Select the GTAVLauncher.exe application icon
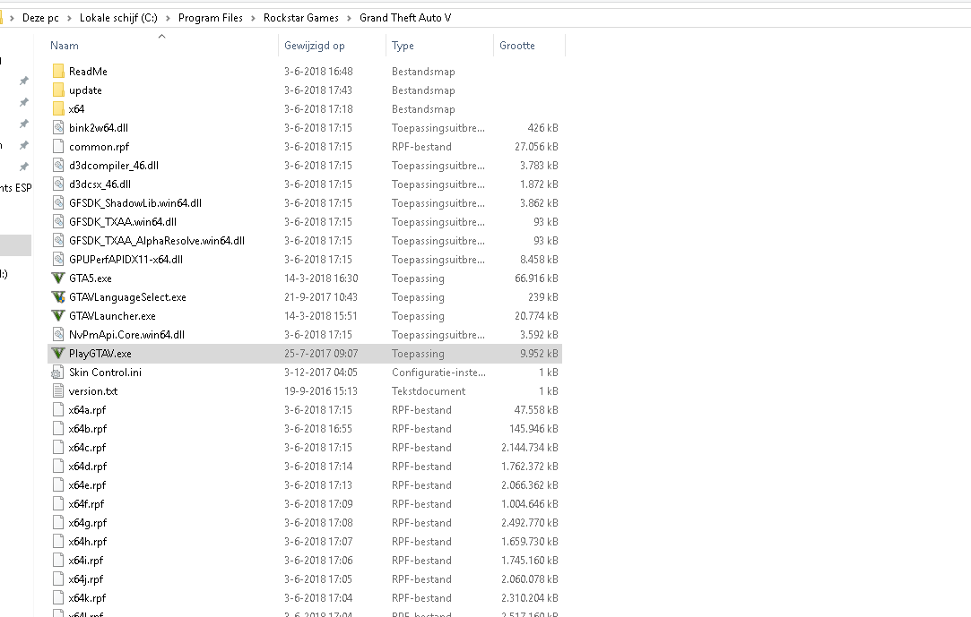The height and width of the screenshot is (617, 971). coord(58,316)
